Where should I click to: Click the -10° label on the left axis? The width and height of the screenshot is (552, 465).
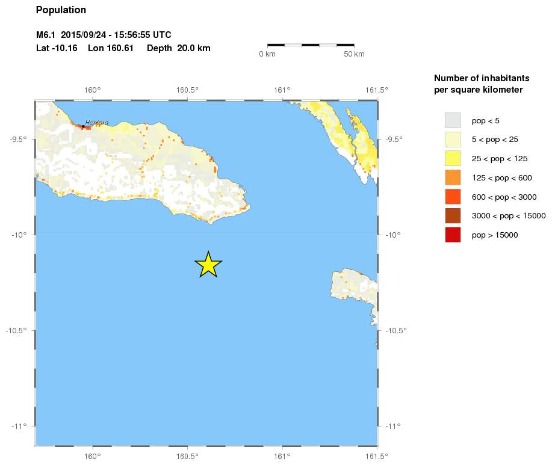coord(19,235)
